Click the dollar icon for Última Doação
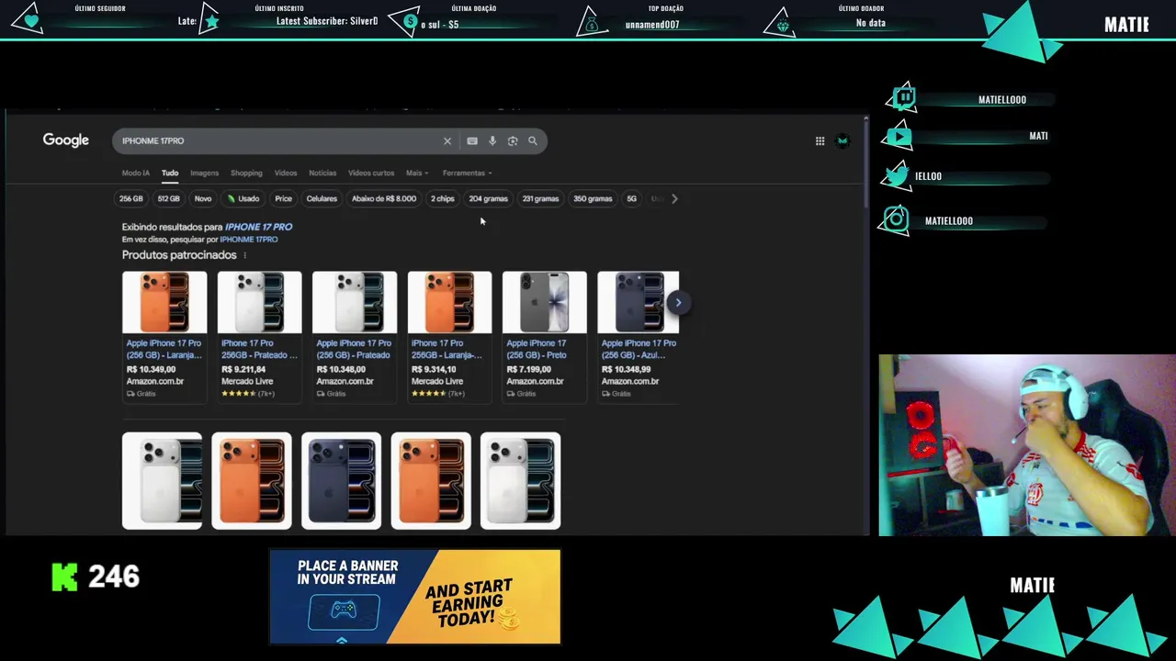1176x661 pixels. pyautogui.click(x=410, y=22)
